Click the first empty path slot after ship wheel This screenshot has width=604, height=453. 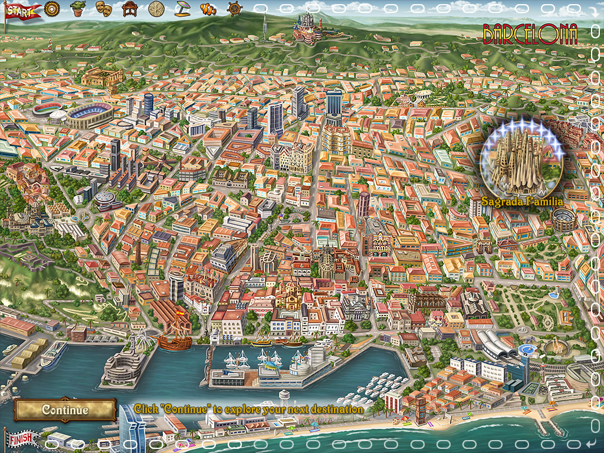[260, 9]
